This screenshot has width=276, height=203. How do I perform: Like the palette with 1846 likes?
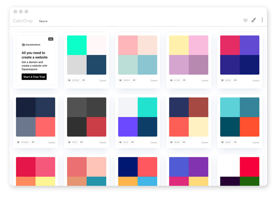pyautogui.click(x=175, y=142)
